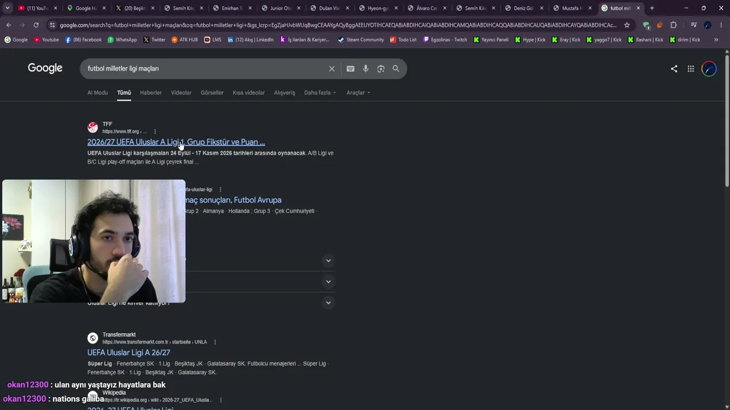
Task: Switch to the Google Haritalar browser tab
Action: (86, 8)
